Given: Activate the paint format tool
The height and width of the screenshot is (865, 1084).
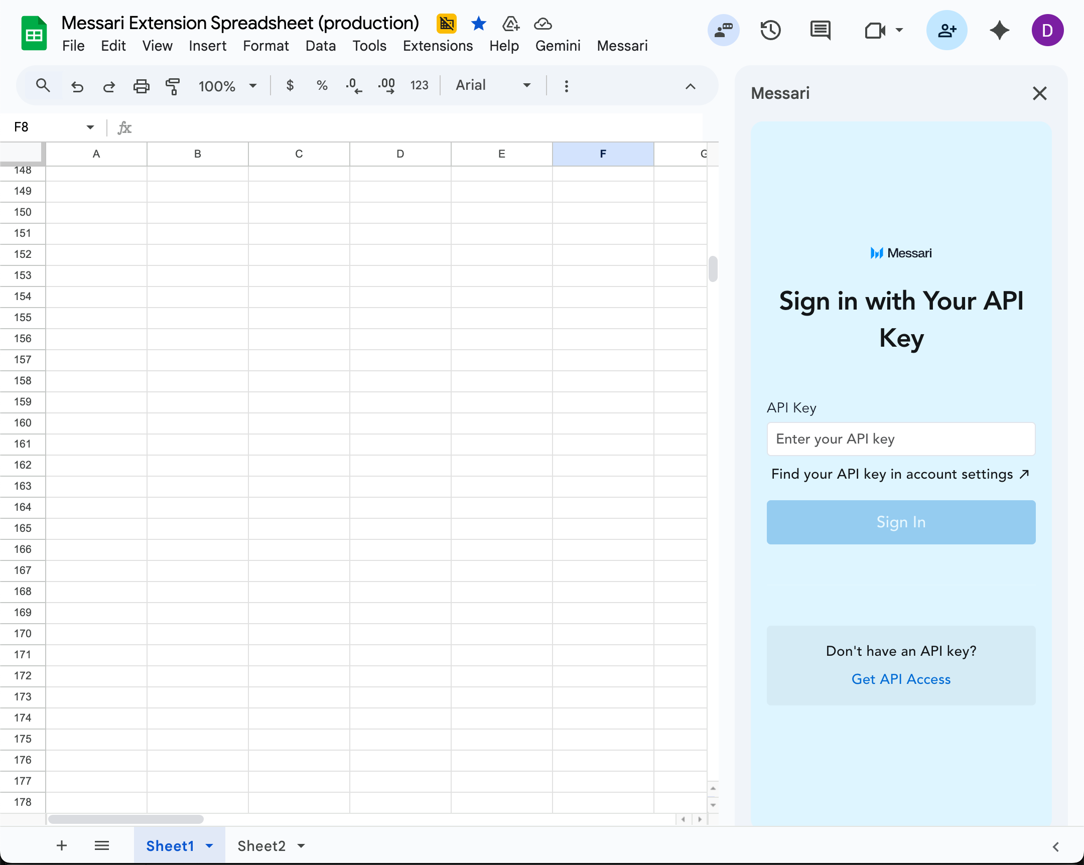Looking at the screenshot, I should click(173, 86).
